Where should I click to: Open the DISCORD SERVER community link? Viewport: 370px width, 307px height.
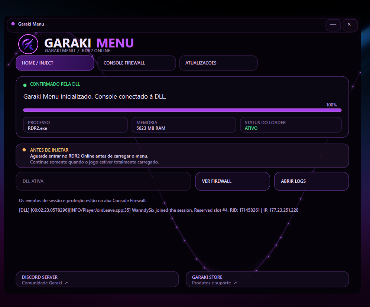point(97,280)
